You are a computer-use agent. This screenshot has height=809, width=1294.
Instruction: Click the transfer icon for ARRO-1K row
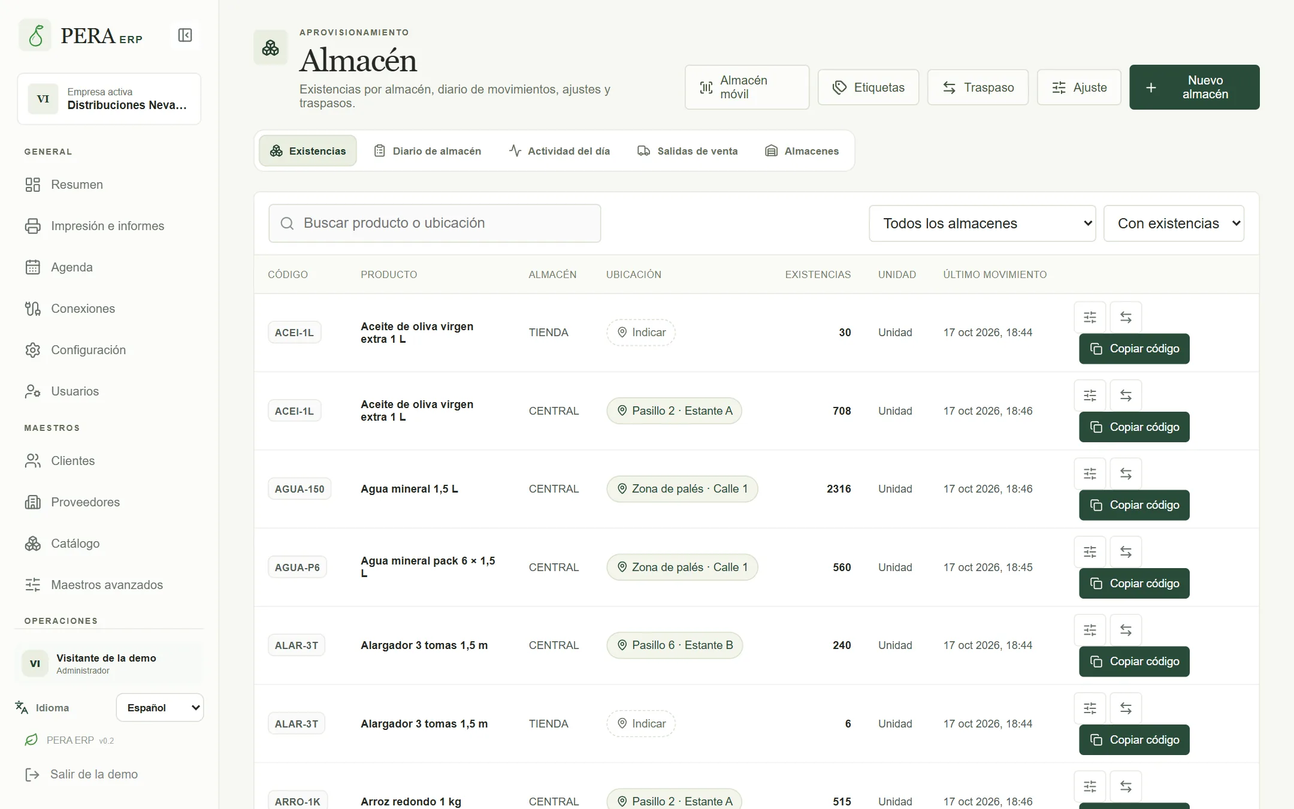tap(1126, 786)
